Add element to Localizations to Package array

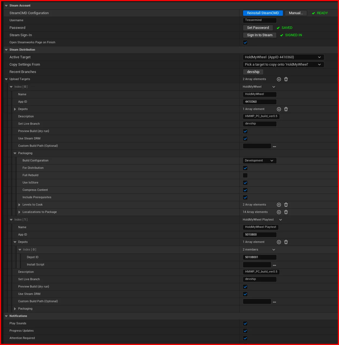tap(279, 212)
